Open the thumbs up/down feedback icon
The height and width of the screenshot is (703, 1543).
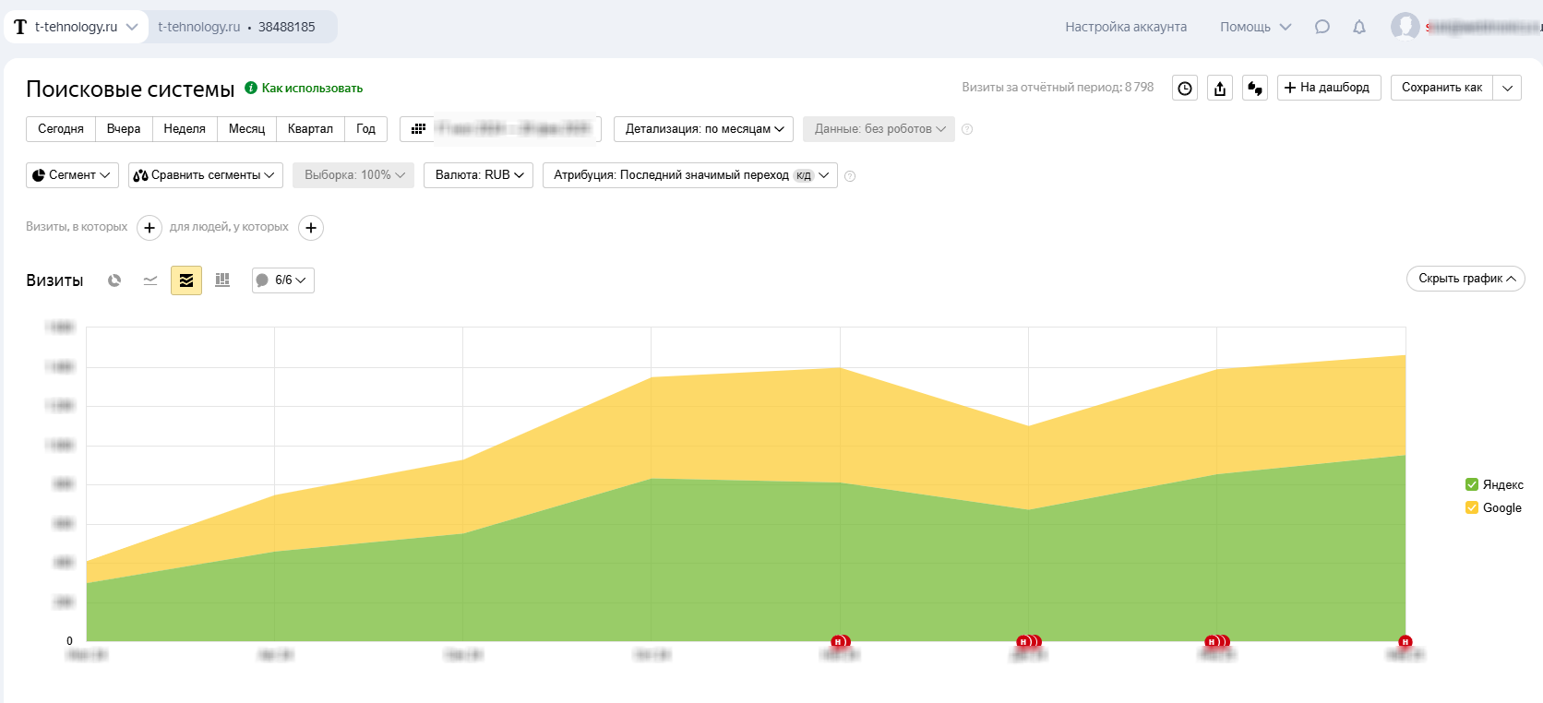pyautogui.click(x=1255, y=89)
